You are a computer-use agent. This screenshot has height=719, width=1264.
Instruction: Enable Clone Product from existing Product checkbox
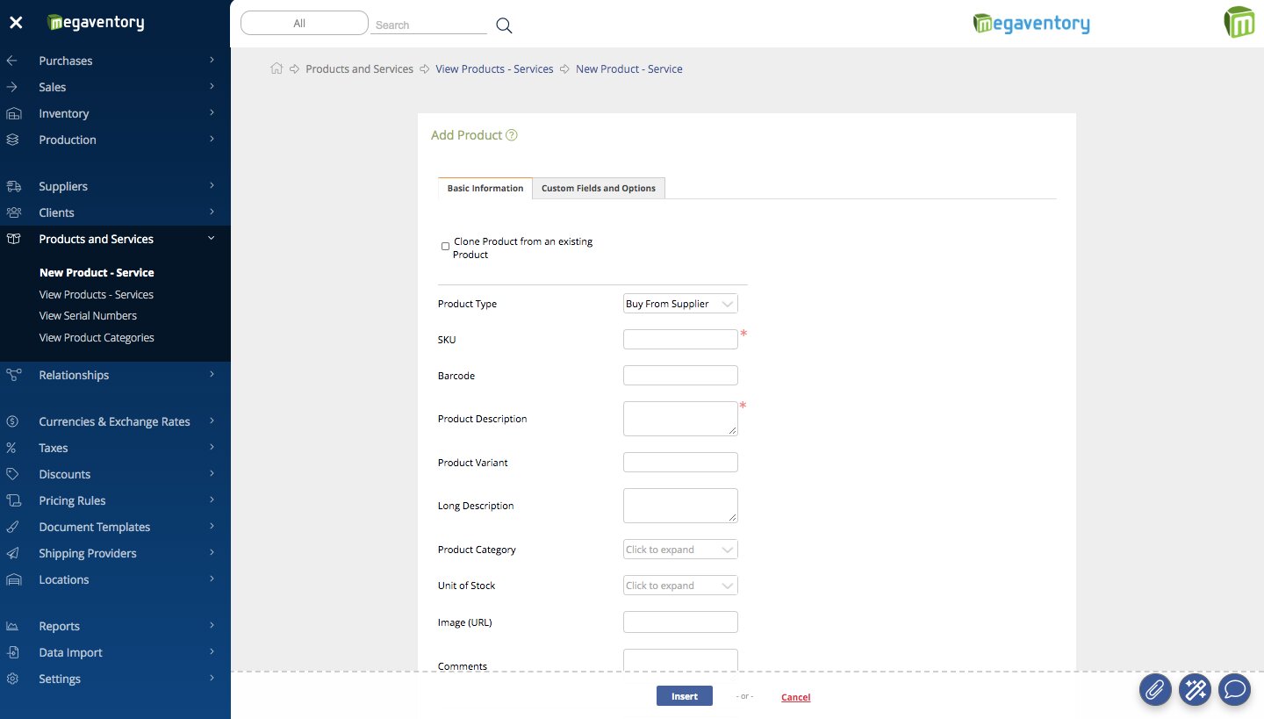click(445, 247)
